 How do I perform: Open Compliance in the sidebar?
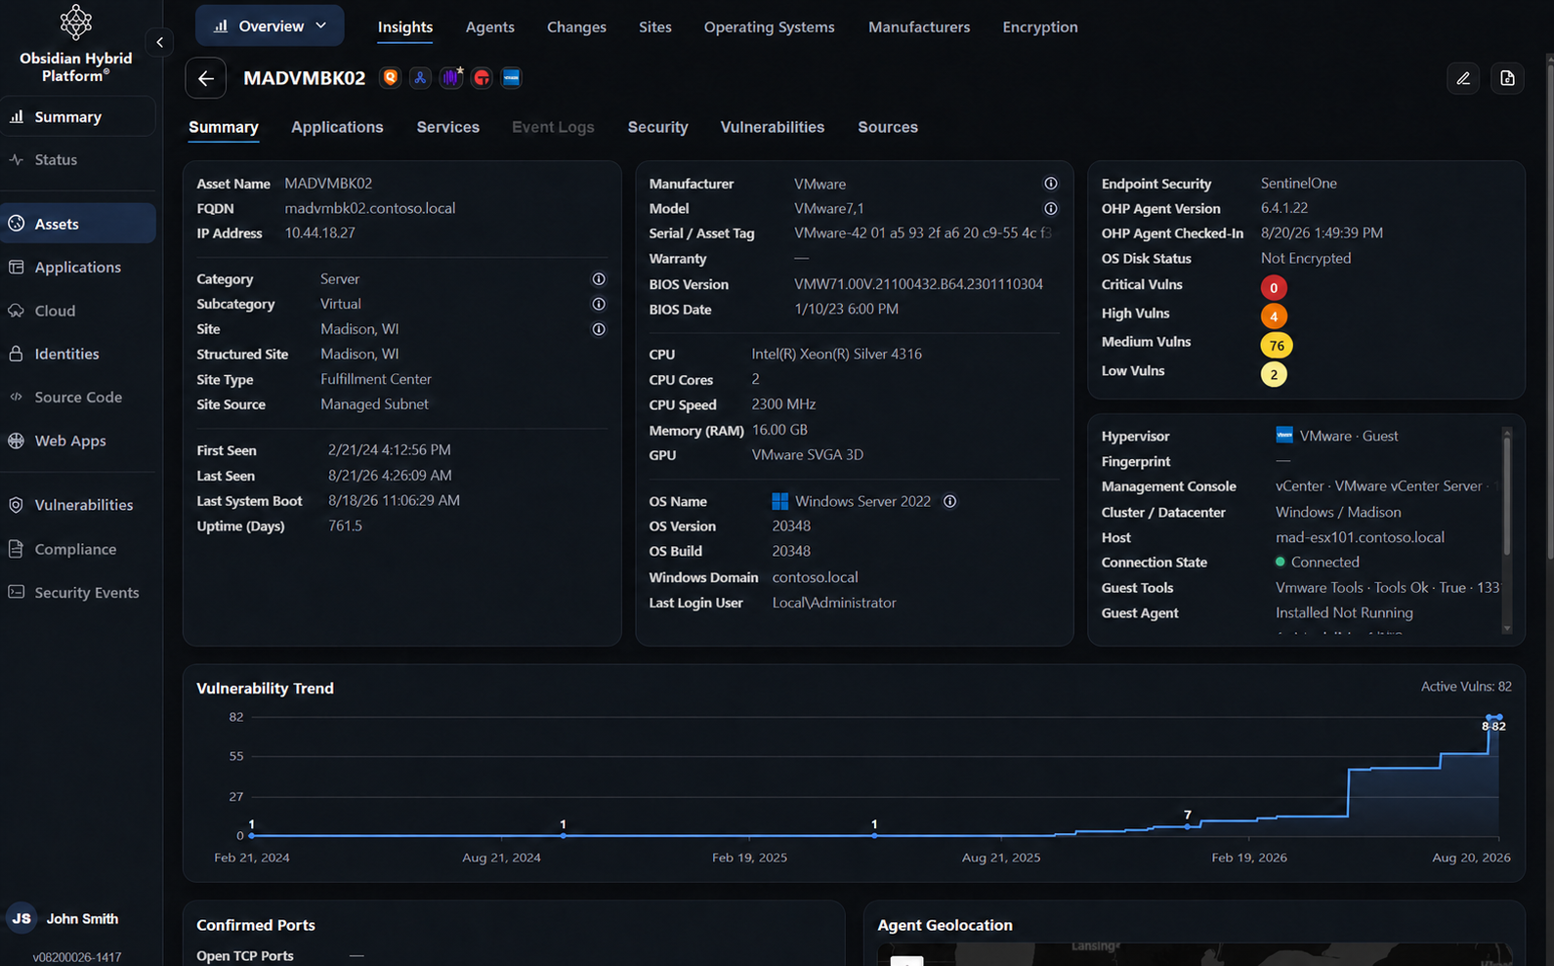pyautogui.click(x=78, y=549)
